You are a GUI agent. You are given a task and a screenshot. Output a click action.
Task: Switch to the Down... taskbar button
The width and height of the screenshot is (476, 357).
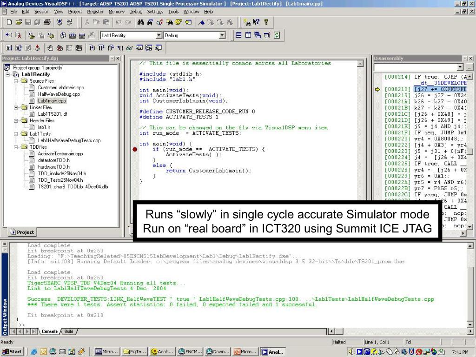tap(218, 351)
